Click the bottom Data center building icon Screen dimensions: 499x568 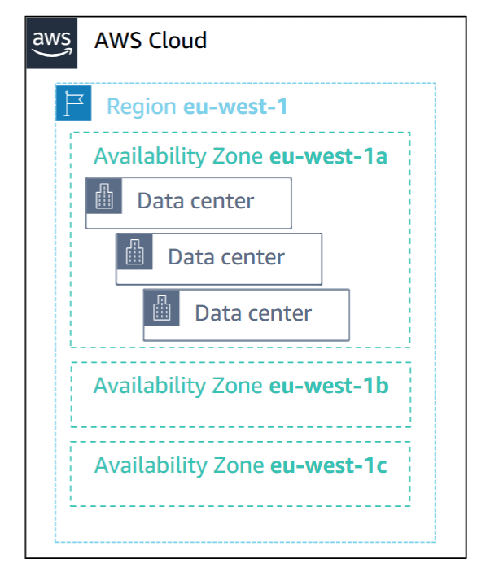162,309
